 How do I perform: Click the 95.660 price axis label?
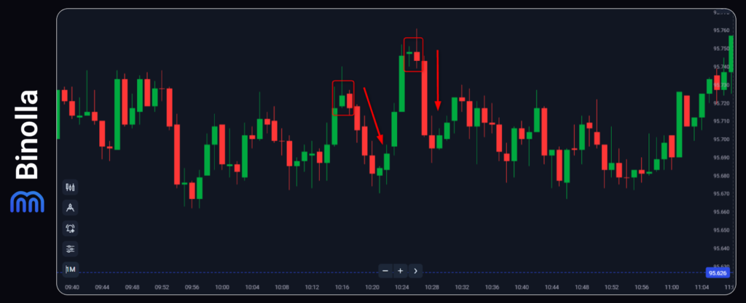(x=721, y=212)
